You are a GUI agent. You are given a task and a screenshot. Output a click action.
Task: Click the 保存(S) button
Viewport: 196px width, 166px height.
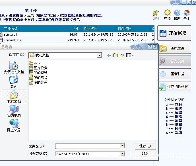tap(145, 146)
